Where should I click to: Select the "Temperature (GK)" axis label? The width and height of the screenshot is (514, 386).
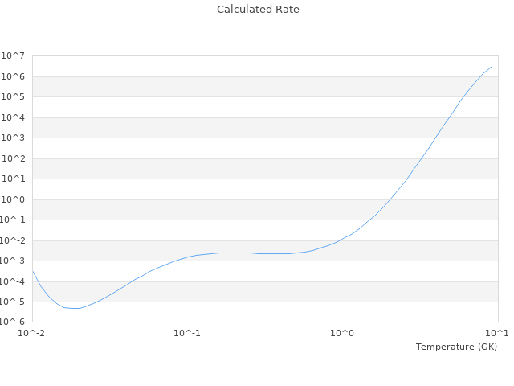click(456, 347)
